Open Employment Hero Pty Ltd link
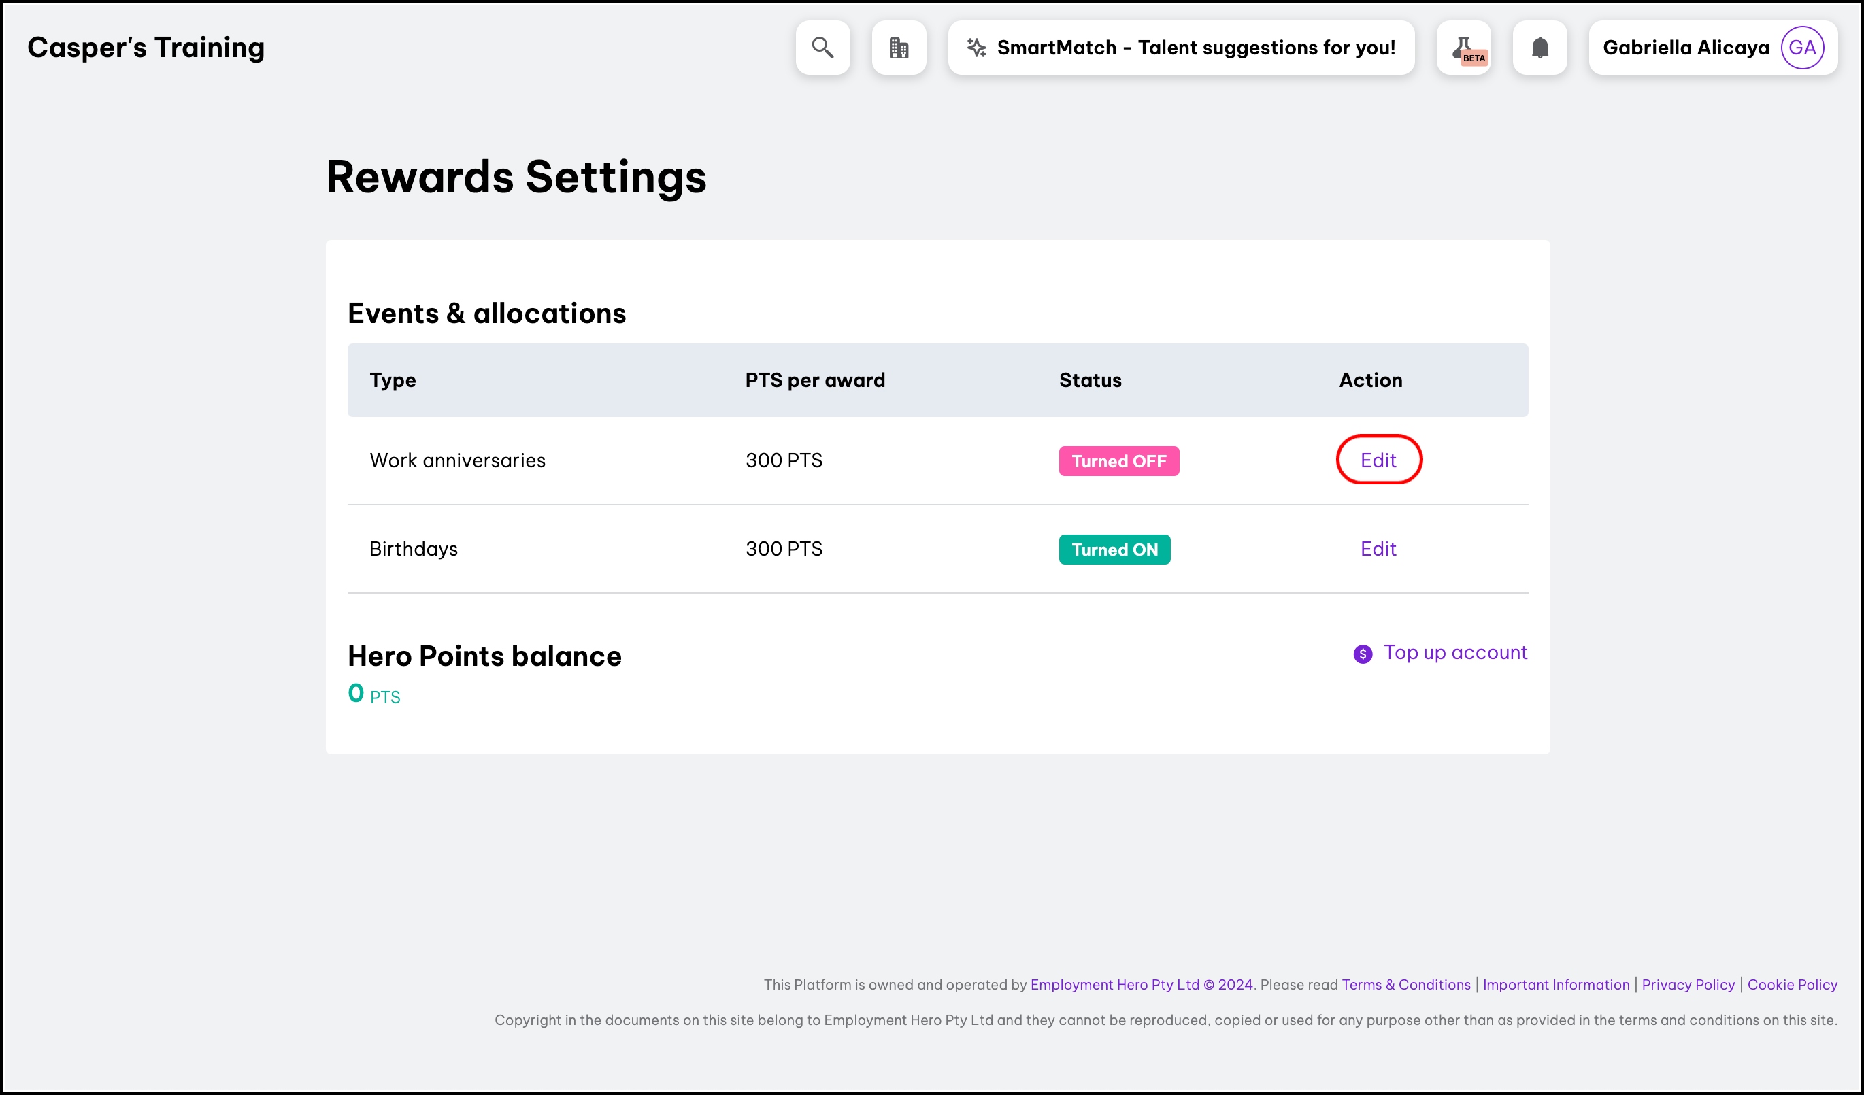 (1114, 984)
